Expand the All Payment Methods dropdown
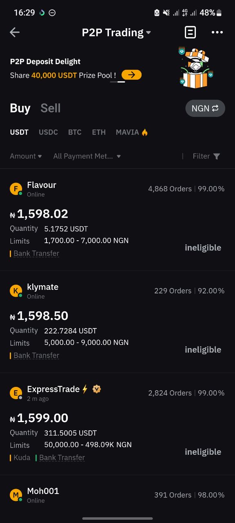 (87, 156)
